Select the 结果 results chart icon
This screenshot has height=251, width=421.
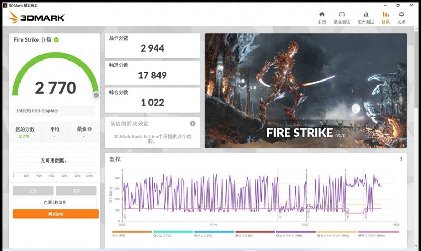tap(386, 17)
